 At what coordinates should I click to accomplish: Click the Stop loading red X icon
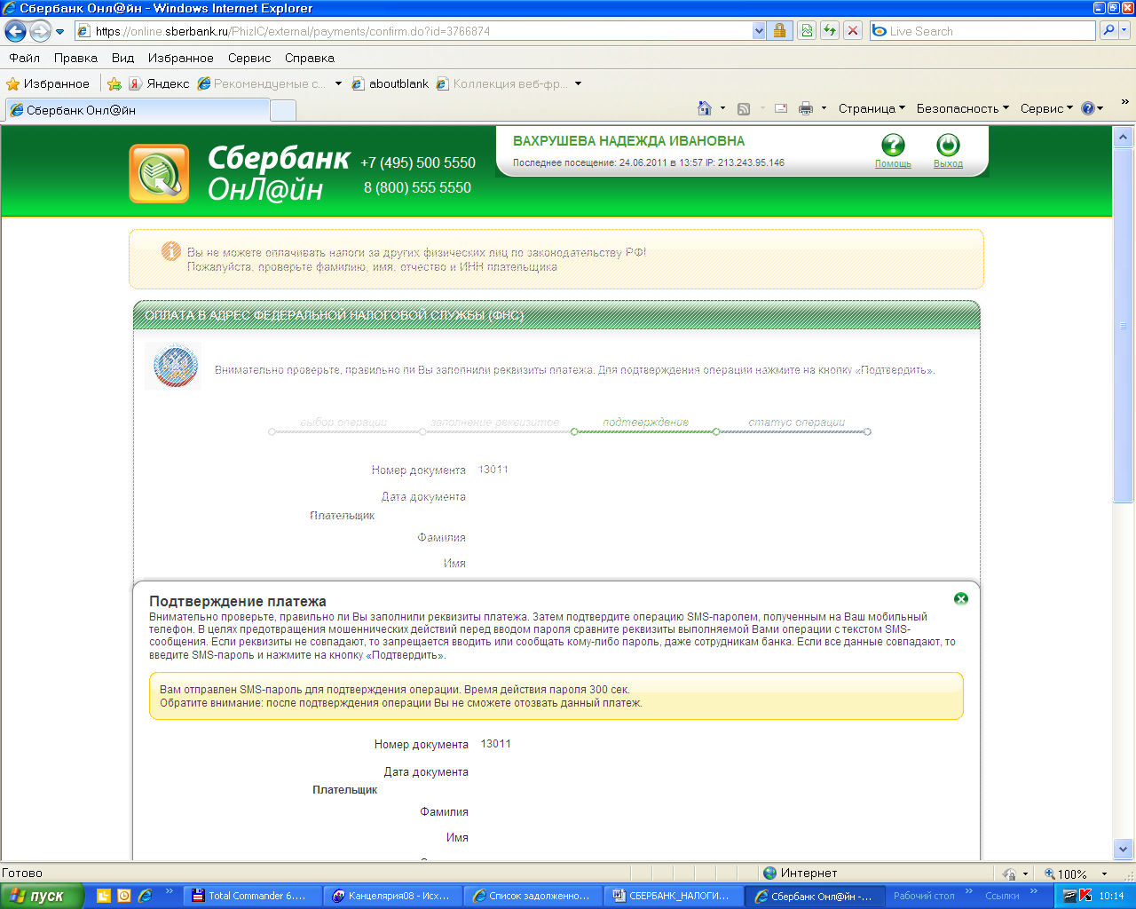point(853,31)
